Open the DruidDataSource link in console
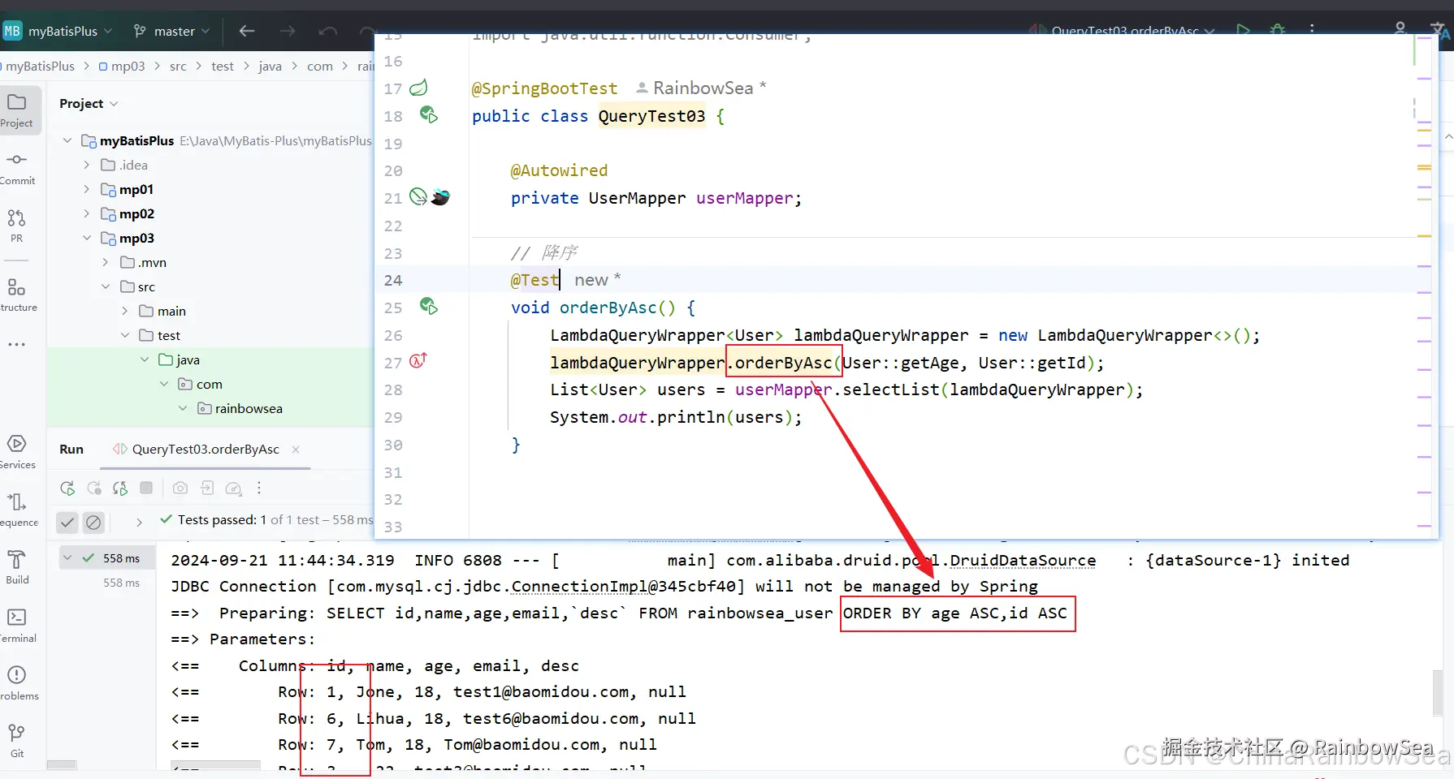This screenshot has width=1454, height=779. 1023,561
